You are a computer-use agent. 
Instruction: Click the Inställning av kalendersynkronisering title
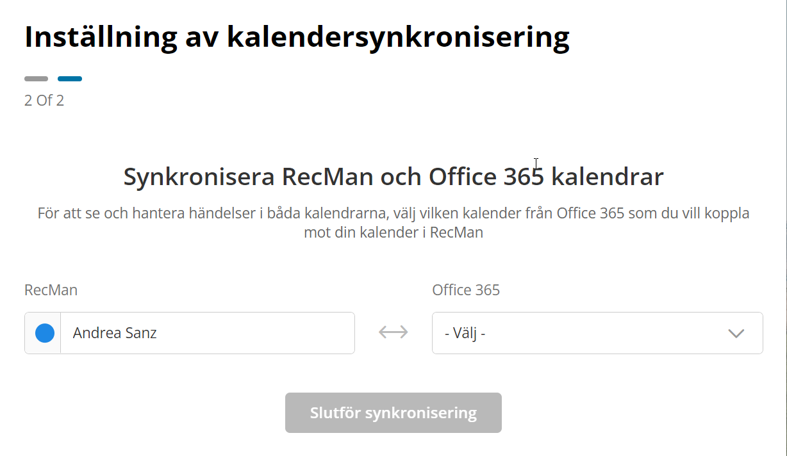click(297, 37)
